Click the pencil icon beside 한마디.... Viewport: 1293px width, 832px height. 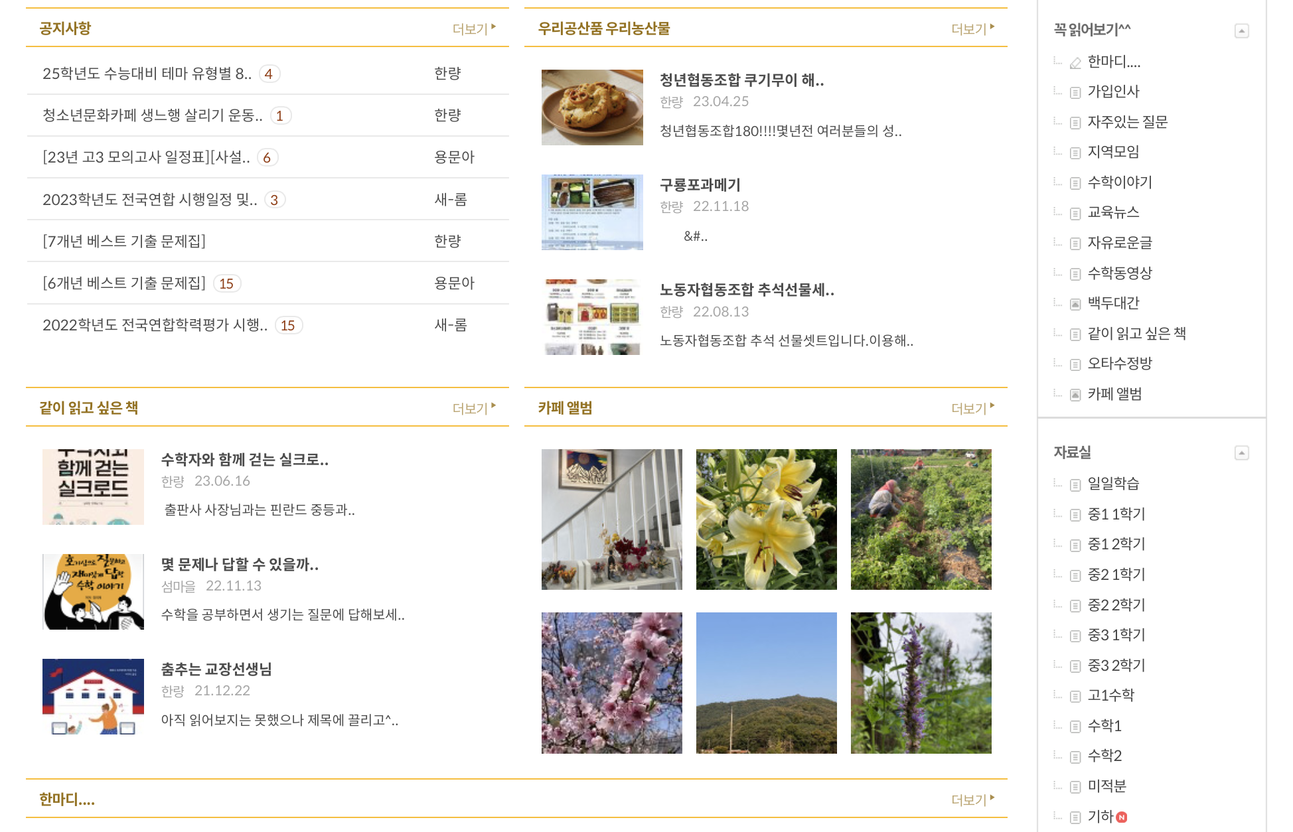click(1075, 63)
